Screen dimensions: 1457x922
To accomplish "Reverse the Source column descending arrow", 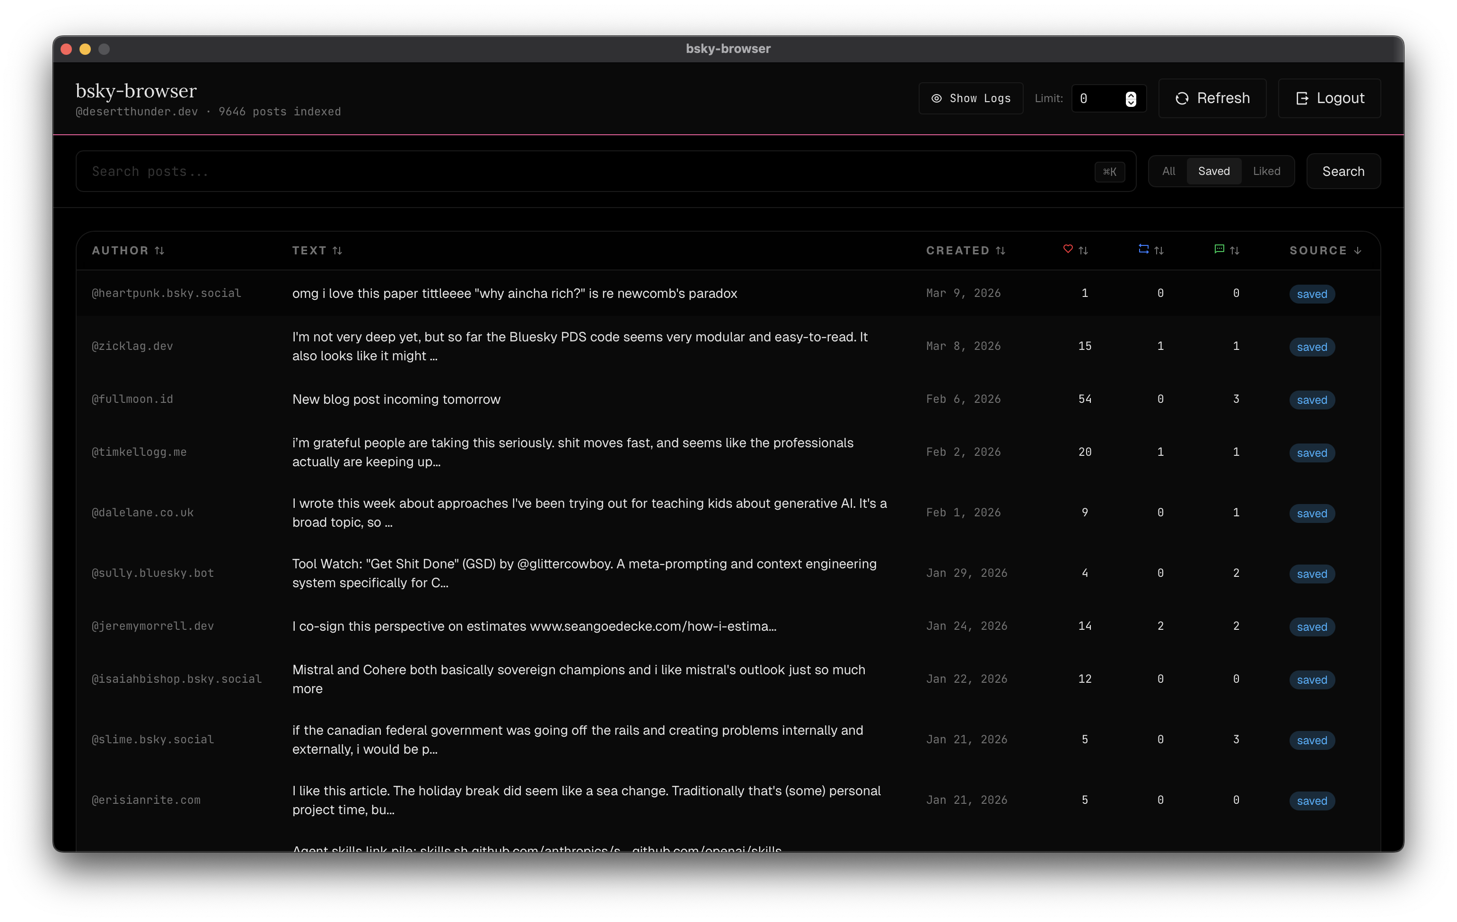I will [x=1359, y=250].
